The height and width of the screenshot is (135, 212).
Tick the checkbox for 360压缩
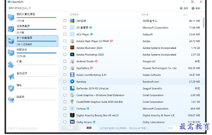[65, 21]
